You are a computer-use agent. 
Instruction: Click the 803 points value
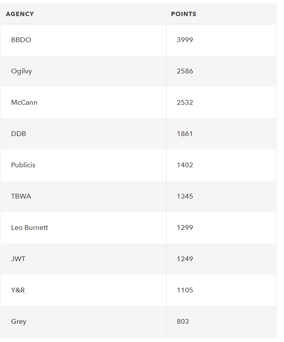click(x=183, y=322)
